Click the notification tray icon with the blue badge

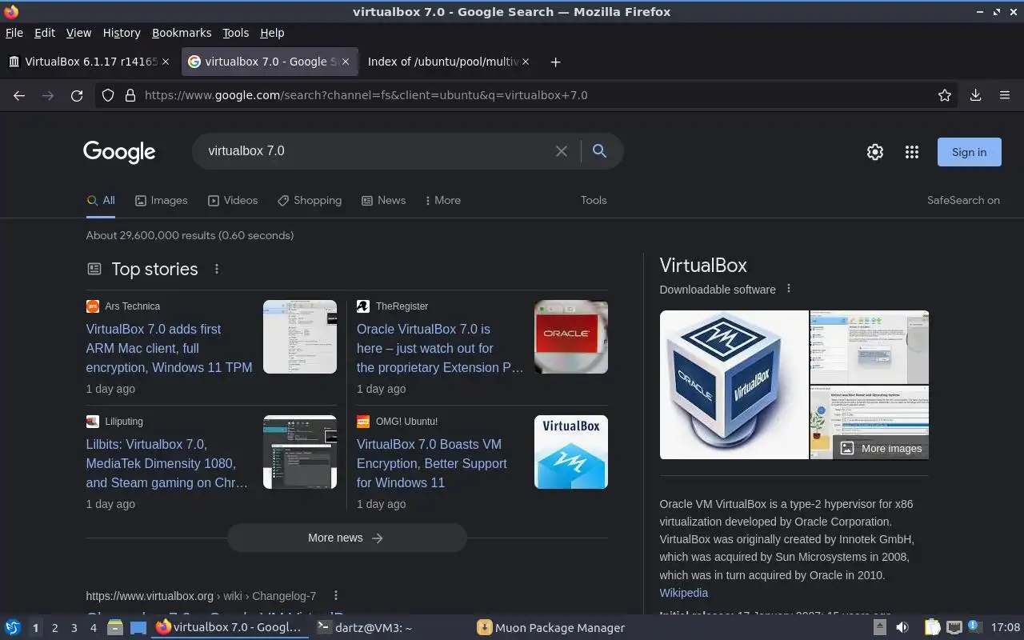tap(974, 626)
